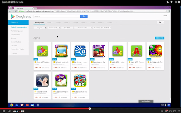
Task: Bookmark page with the star icon
Action: pos(166,11)
